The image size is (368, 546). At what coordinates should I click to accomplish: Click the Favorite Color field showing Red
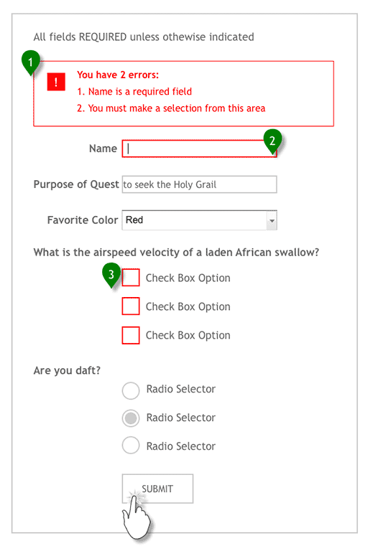click(199, 220)
